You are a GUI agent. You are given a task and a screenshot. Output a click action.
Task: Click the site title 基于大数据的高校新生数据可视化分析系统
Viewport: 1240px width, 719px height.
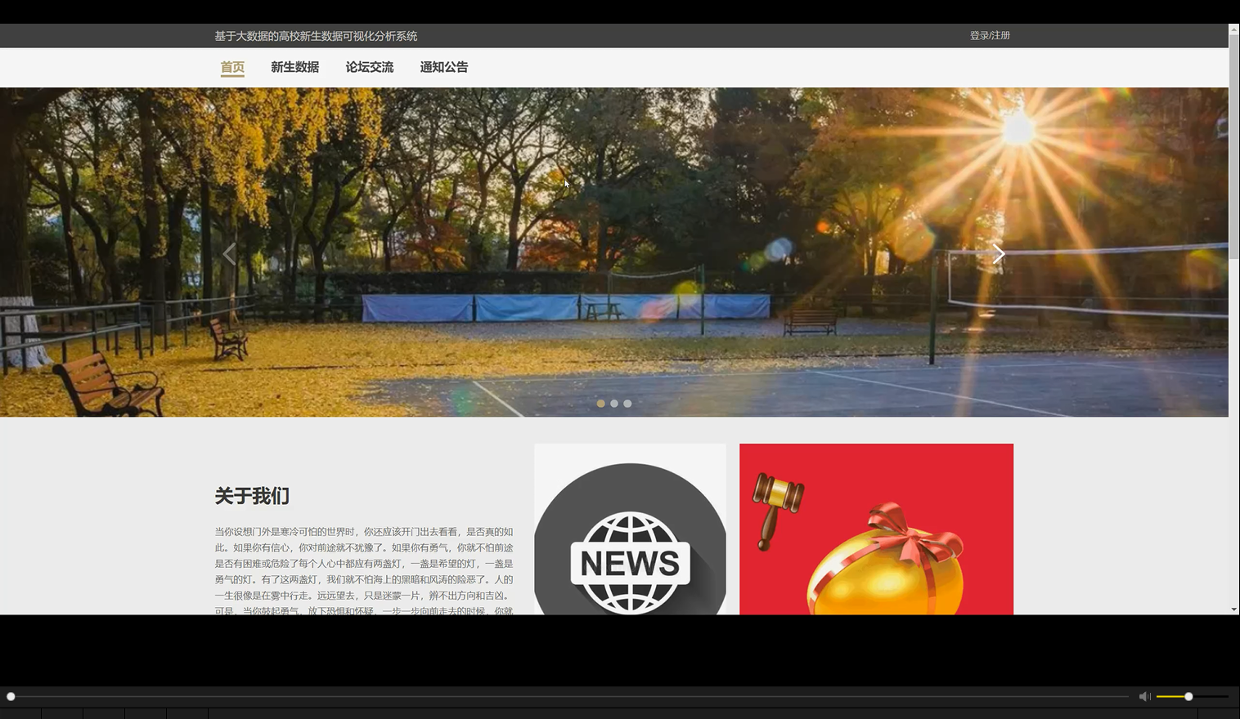[x=315, y=35]
